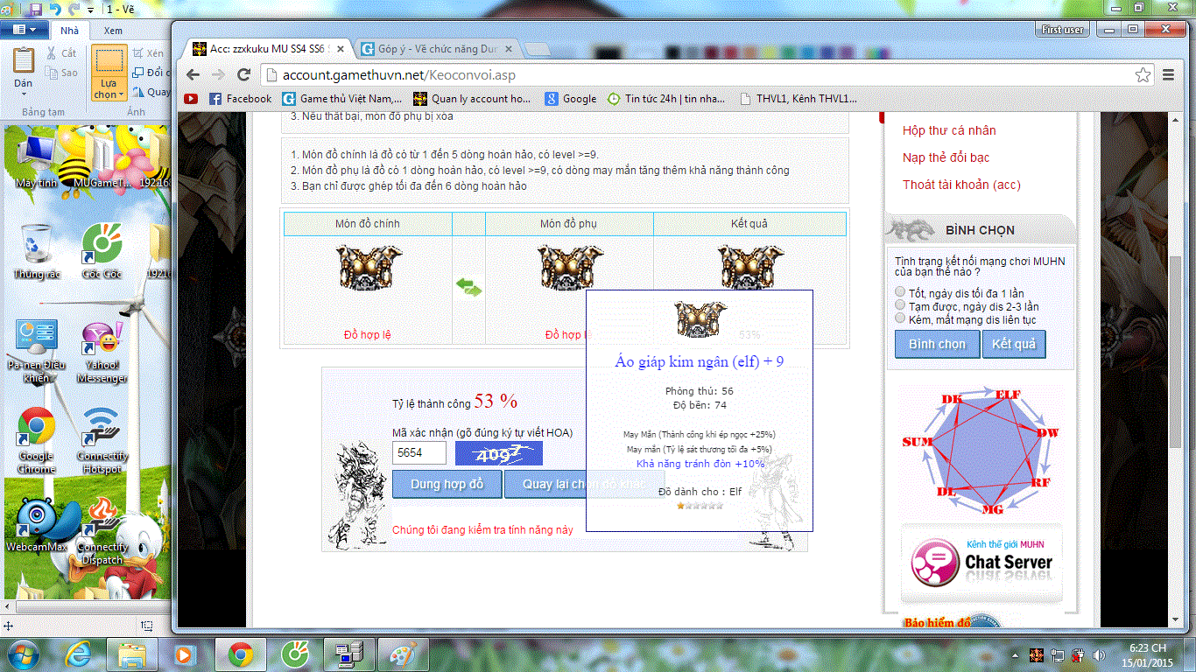The height and width of the screenshot is (672, 1196).
Task: Open the Nhà ribbon tab in Paint
Action: (69, 31)
